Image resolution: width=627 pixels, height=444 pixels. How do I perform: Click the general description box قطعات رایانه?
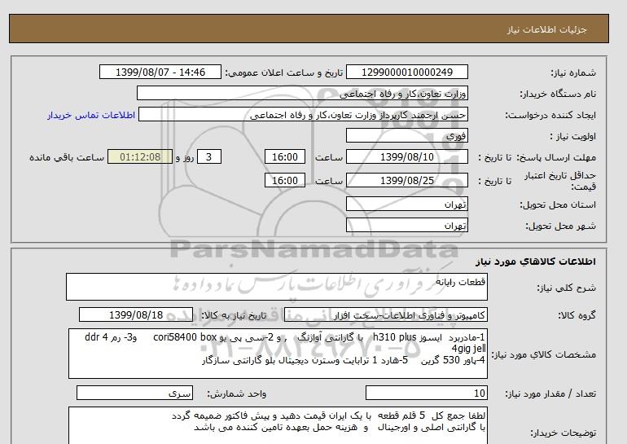(277, 287)
